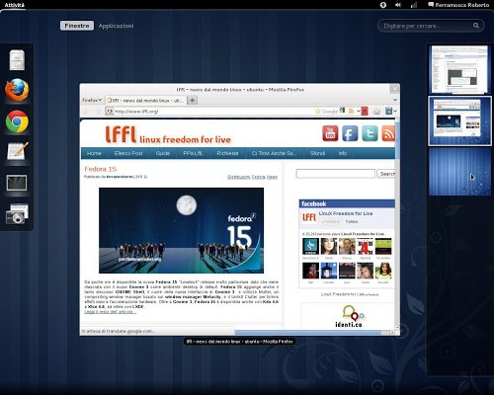
Task: Click the YouTube icon on the lffl page
Action: coord(330,133)
